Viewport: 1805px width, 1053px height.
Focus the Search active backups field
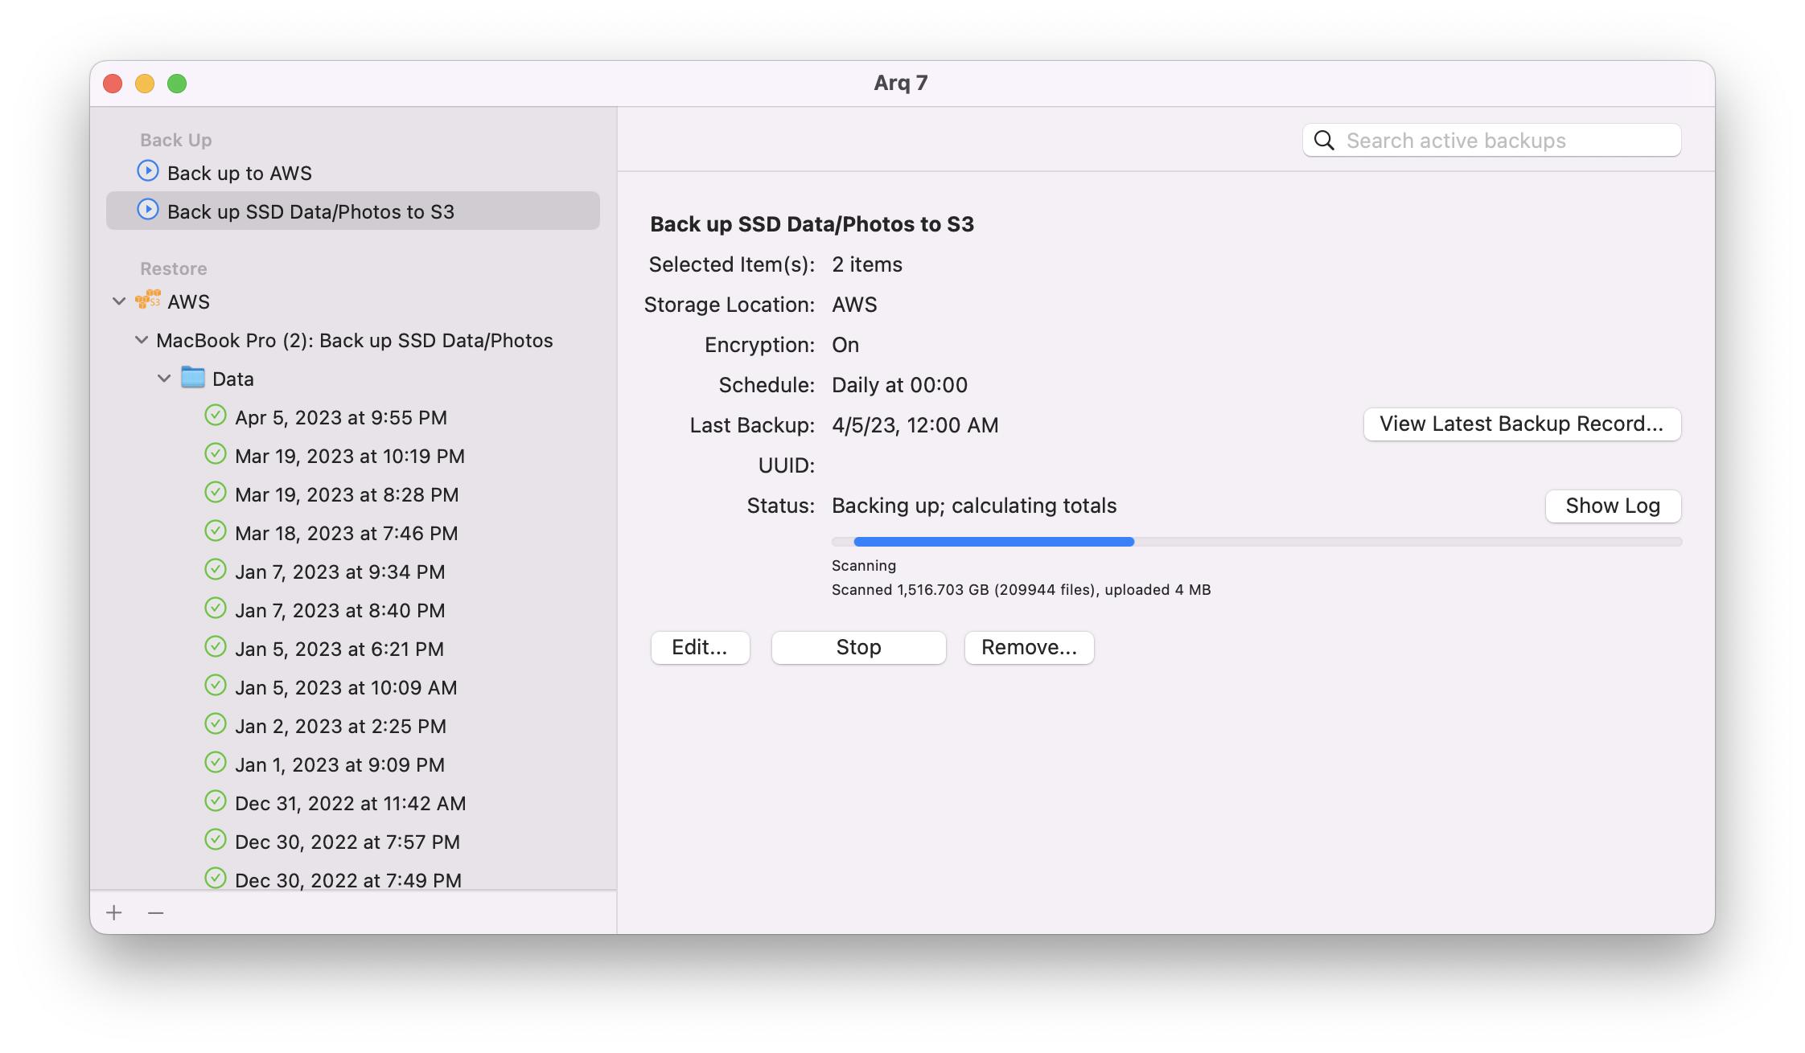coord(1491,141)
